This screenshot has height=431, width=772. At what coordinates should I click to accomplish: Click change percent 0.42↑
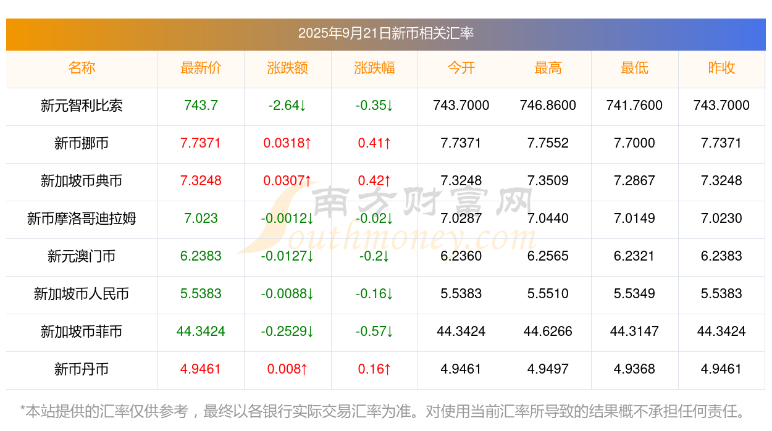click(x=374, y=181)
